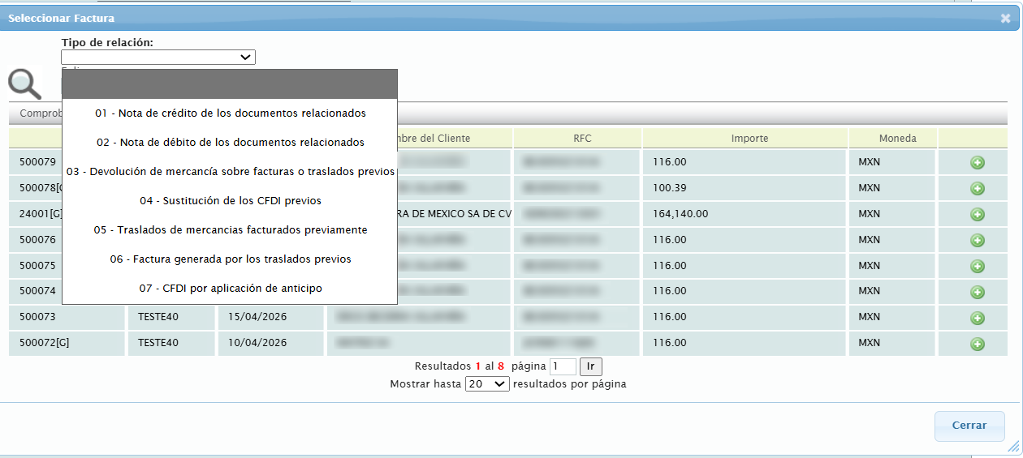Click green plus icon in row 500075

tap(978, 267)
